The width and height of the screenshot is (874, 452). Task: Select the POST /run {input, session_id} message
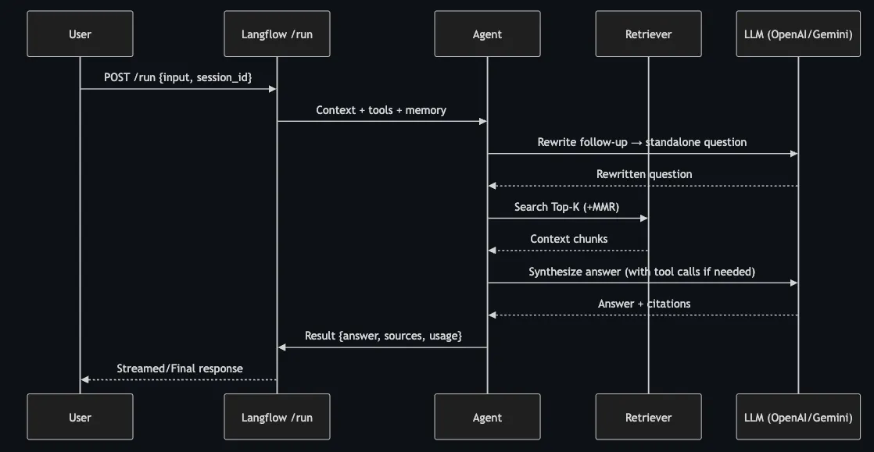pyautogui.click(x=178, y=77)
